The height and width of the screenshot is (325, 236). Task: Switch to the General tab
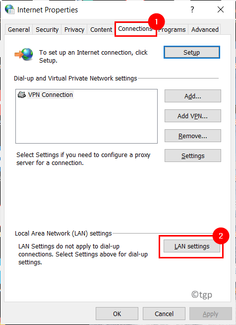click(19, 30)
